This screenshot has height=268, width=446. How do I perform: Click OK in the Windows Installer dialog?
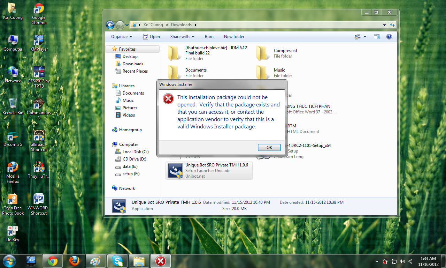(x=269, y=147)
